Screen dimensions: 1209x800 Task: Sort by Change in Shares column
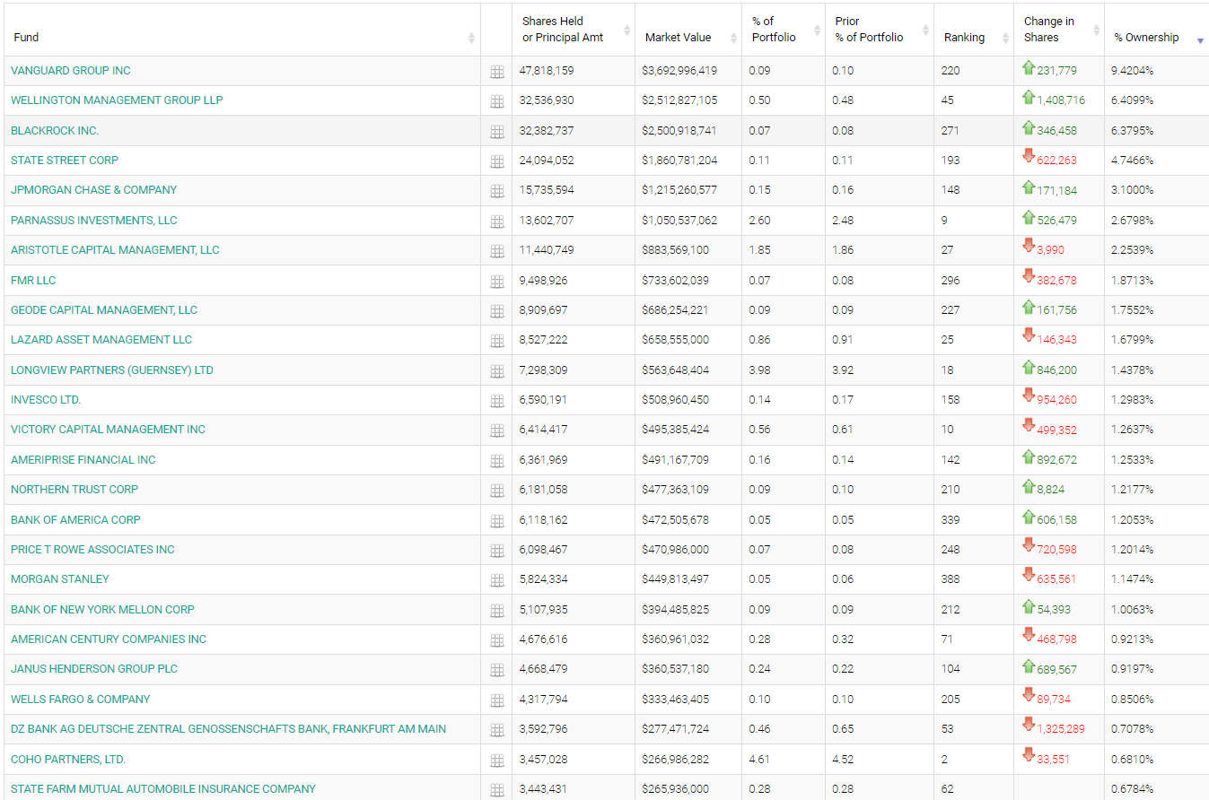(x=1059, y=30)
